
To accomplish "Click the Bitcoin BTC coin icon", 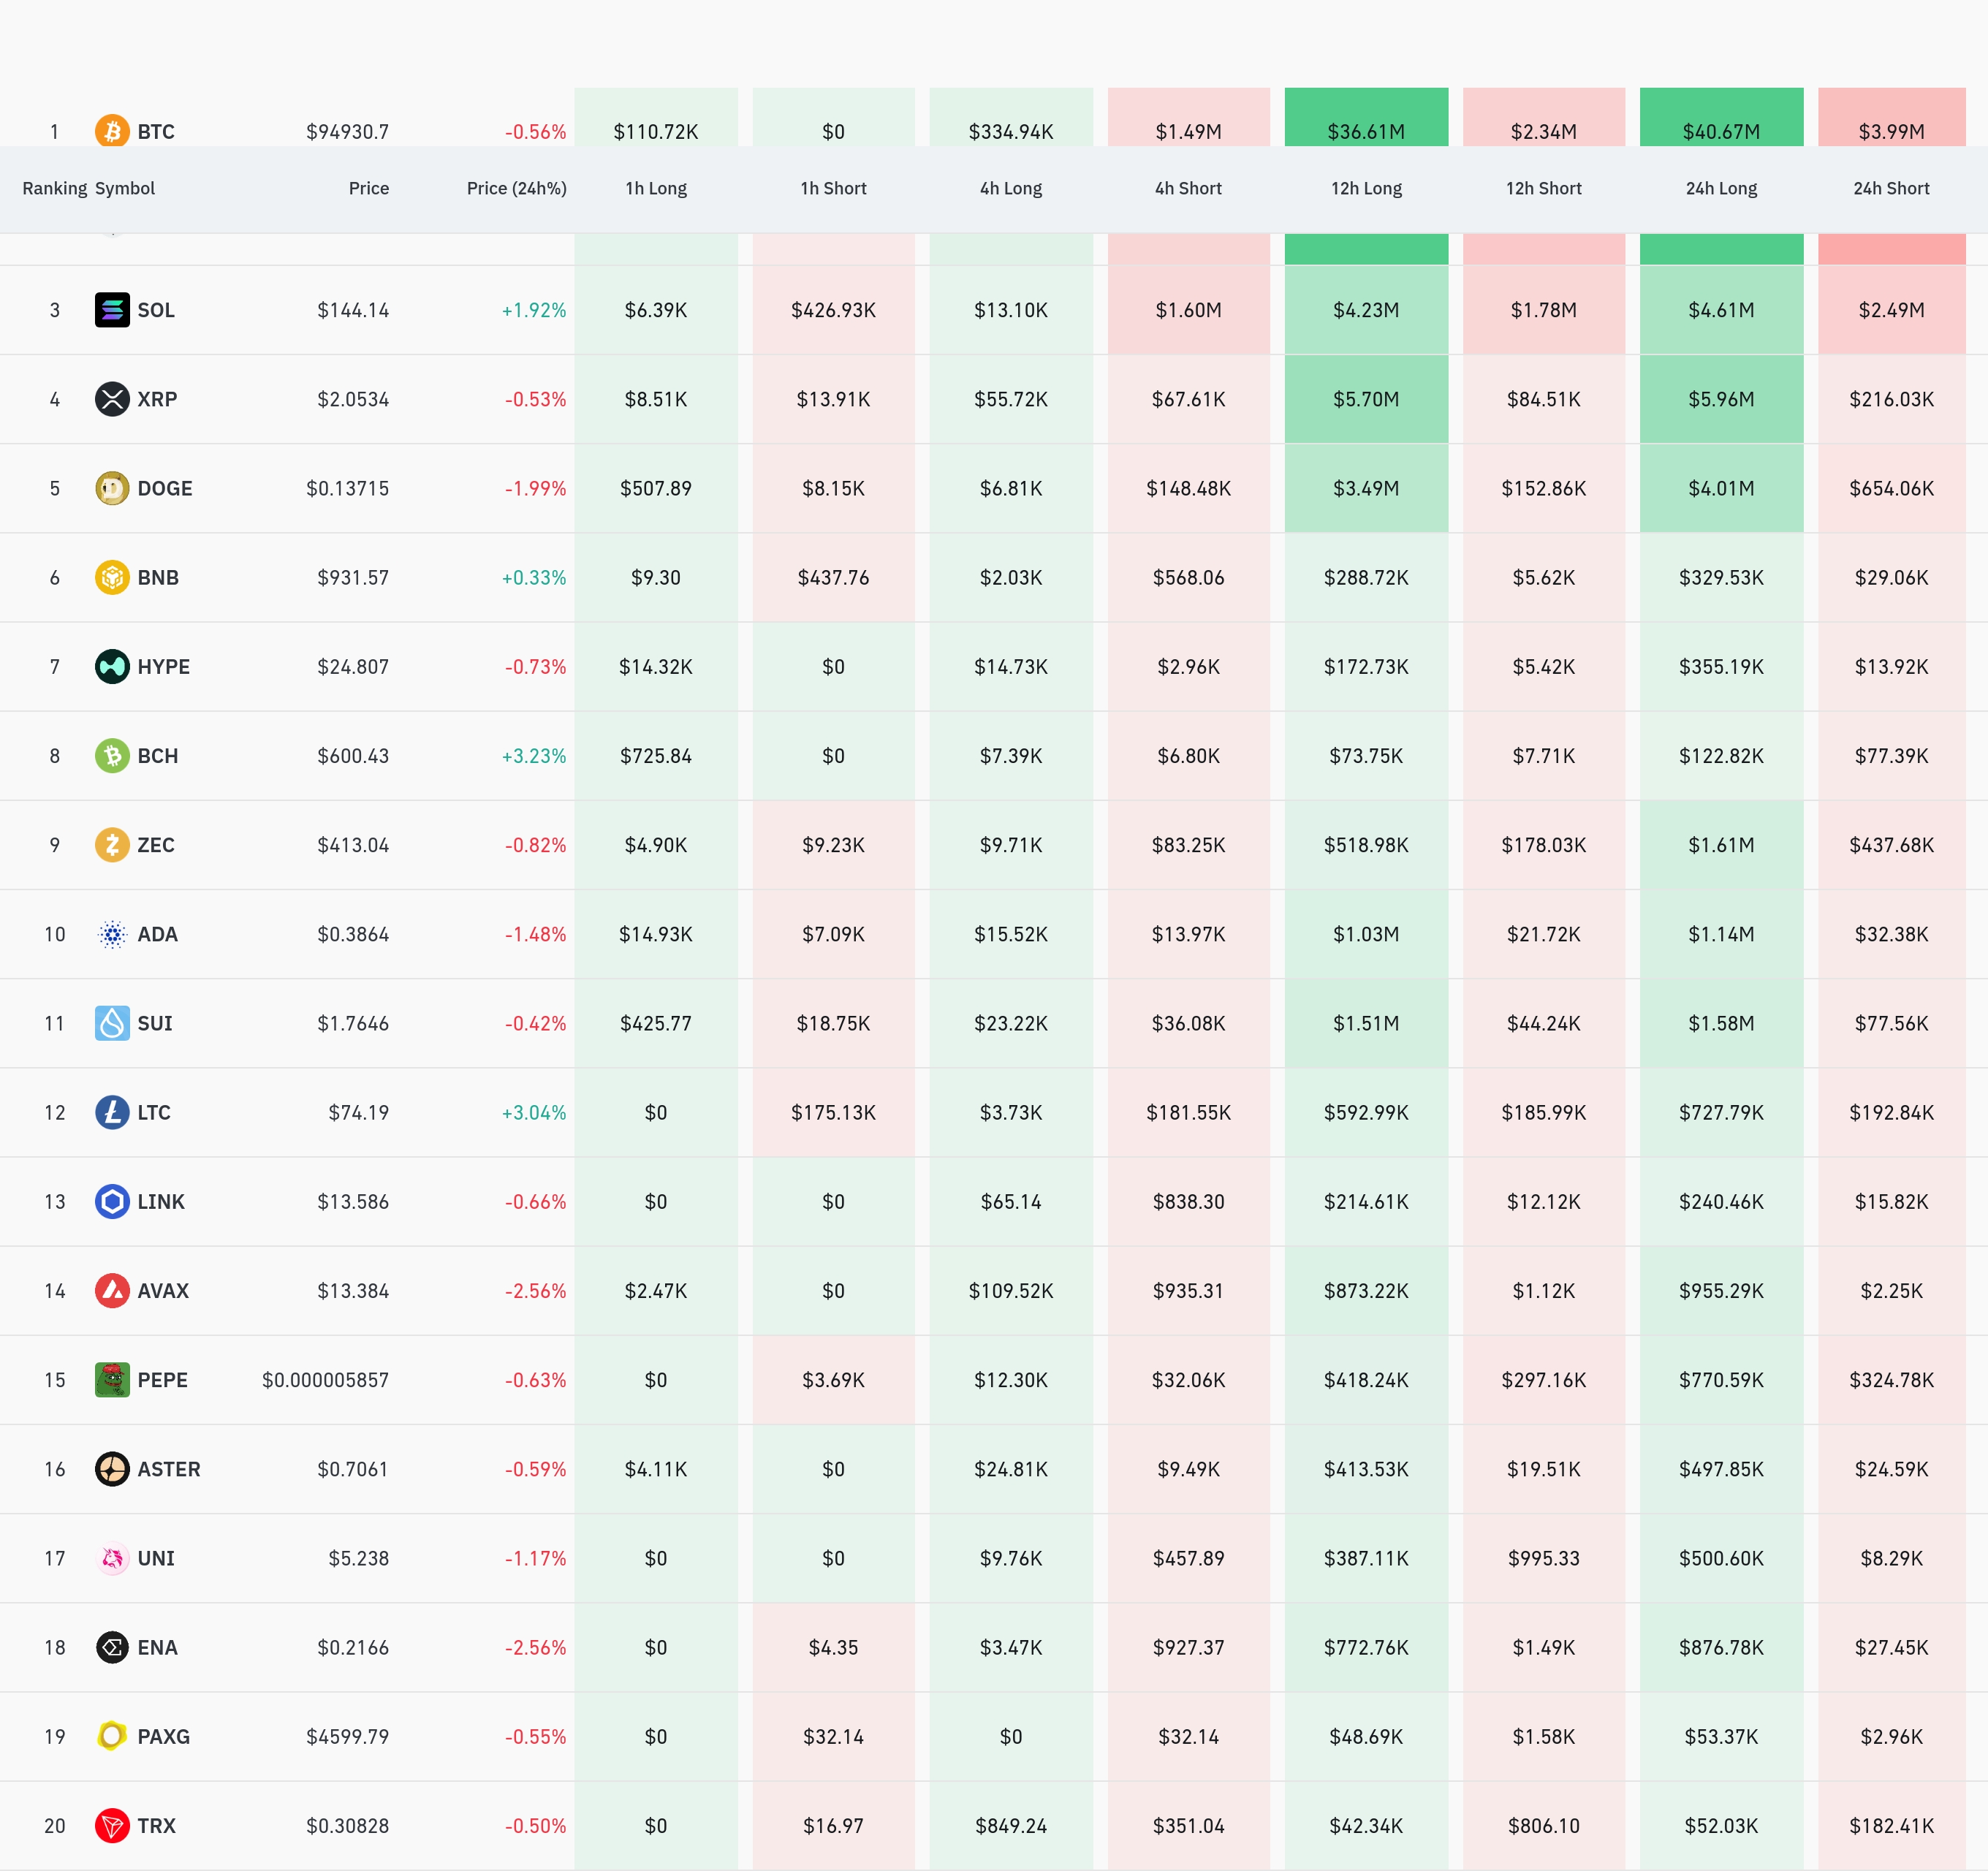I will pos(112,131).
